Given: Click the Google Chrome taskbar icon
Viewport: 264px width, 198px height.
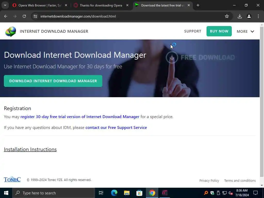Looking at the screenshot, I should 152,193.
